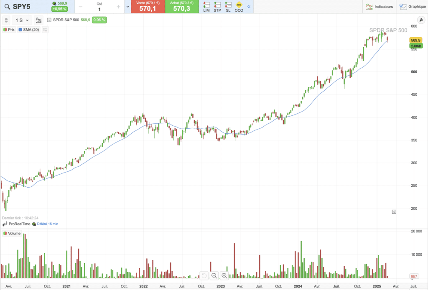Click the 957 volume value label
Viewport: 428px width, 290px height.
pyautogui.click(x=414, y=276)
